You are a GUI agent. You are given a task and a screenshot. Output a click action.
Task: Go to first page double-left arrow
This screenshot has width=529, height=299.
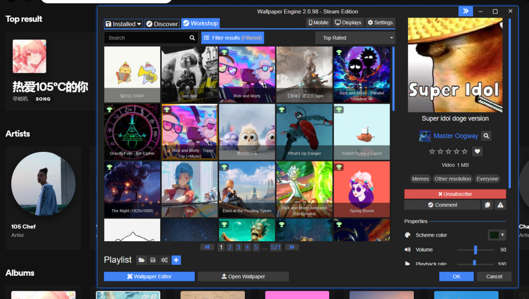click(207, 247)
